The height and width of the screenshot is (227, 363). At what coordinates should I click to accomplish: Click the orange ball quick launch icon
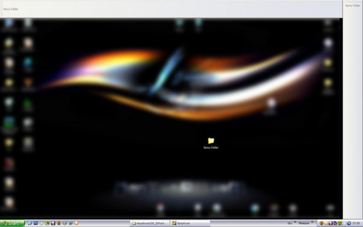click(76, 223)
